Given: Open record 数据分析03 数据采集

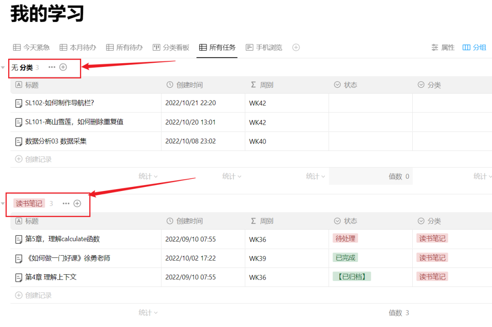Looking at the screenshot, I should coord(56,141).
